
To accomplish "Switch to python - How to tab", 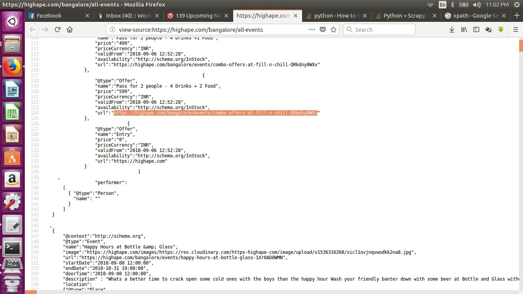I will tap(337, 16).
